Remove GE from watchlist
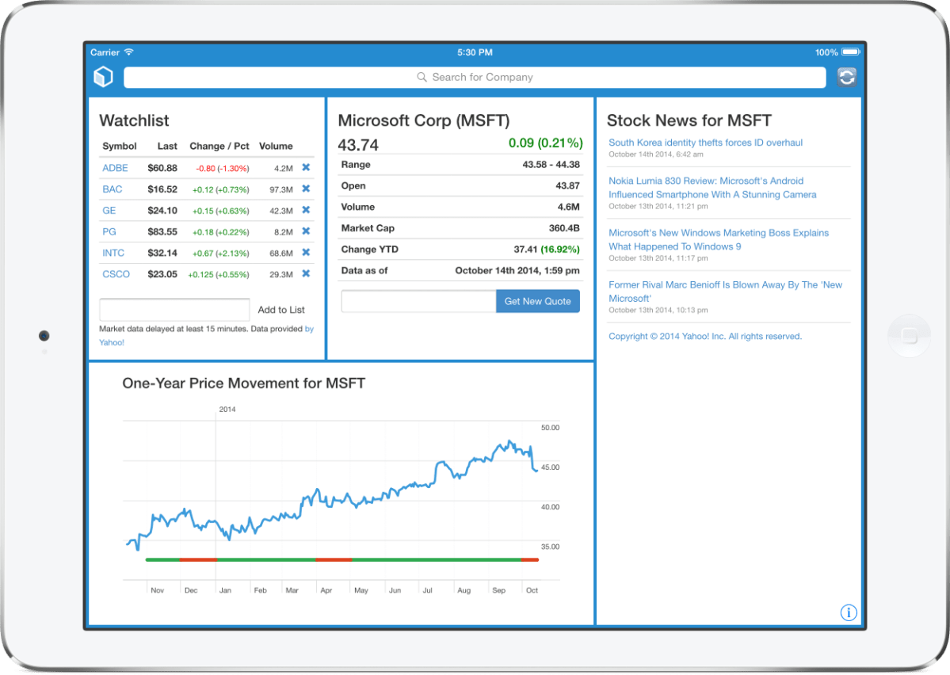Image resolution: width=950 pixels, height=675 pixels. [x=306, y=210]
